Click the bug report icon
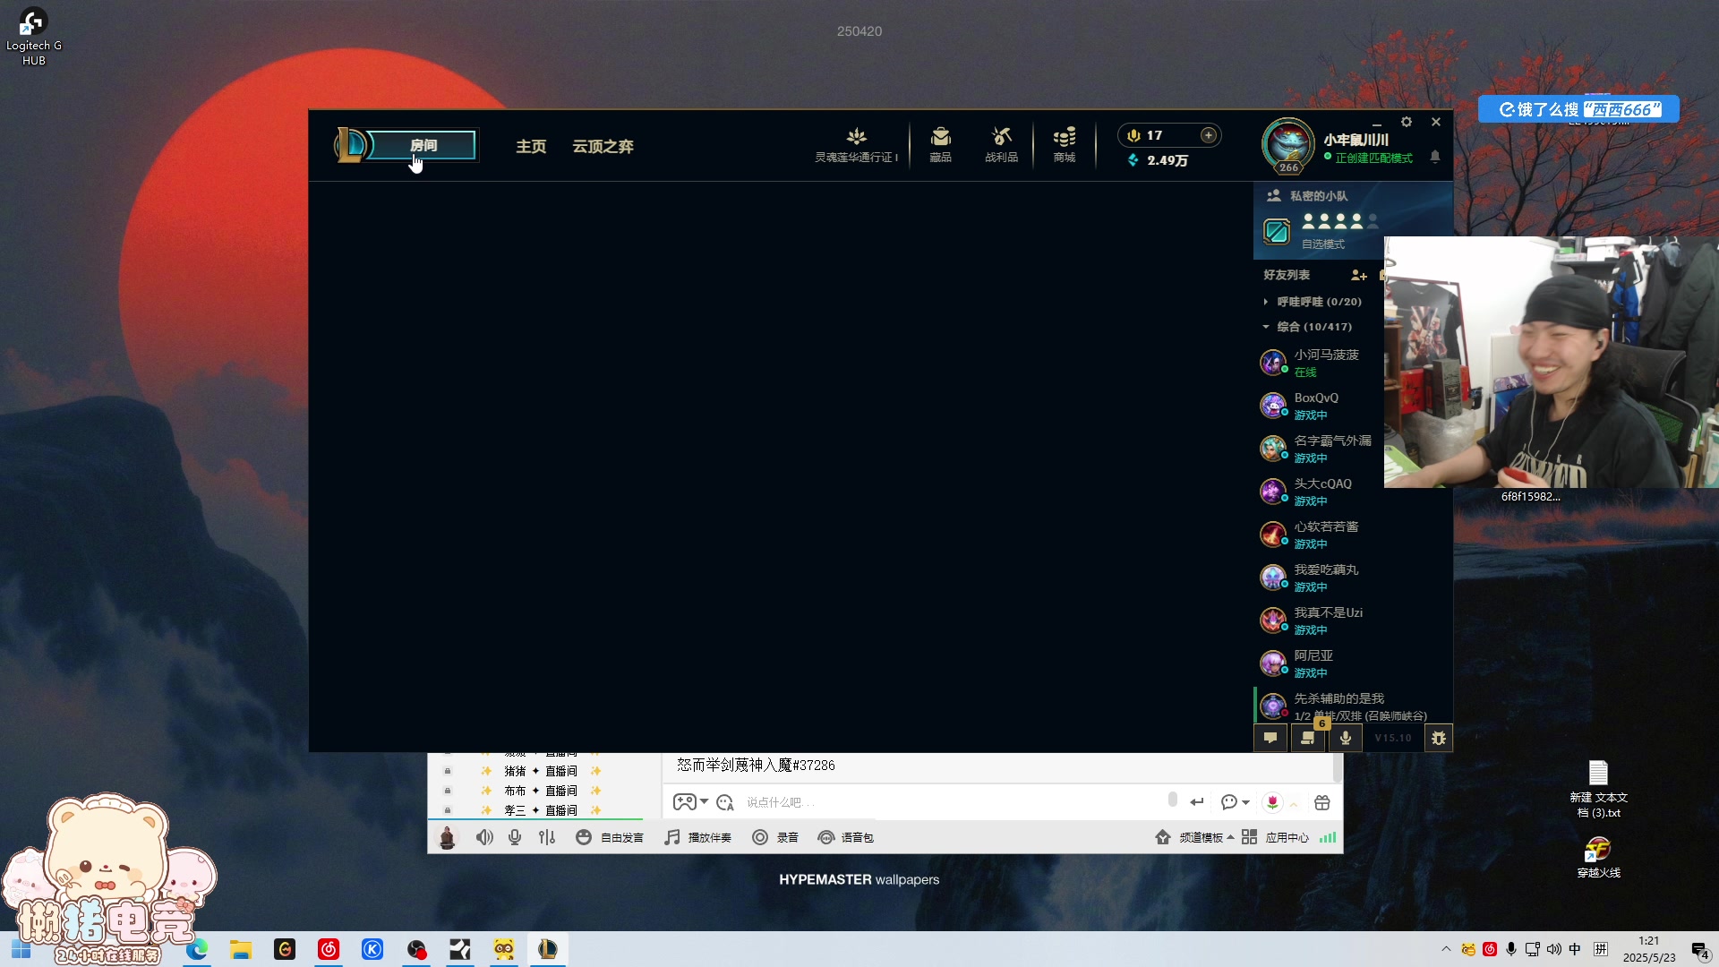 coord(1438,738)
